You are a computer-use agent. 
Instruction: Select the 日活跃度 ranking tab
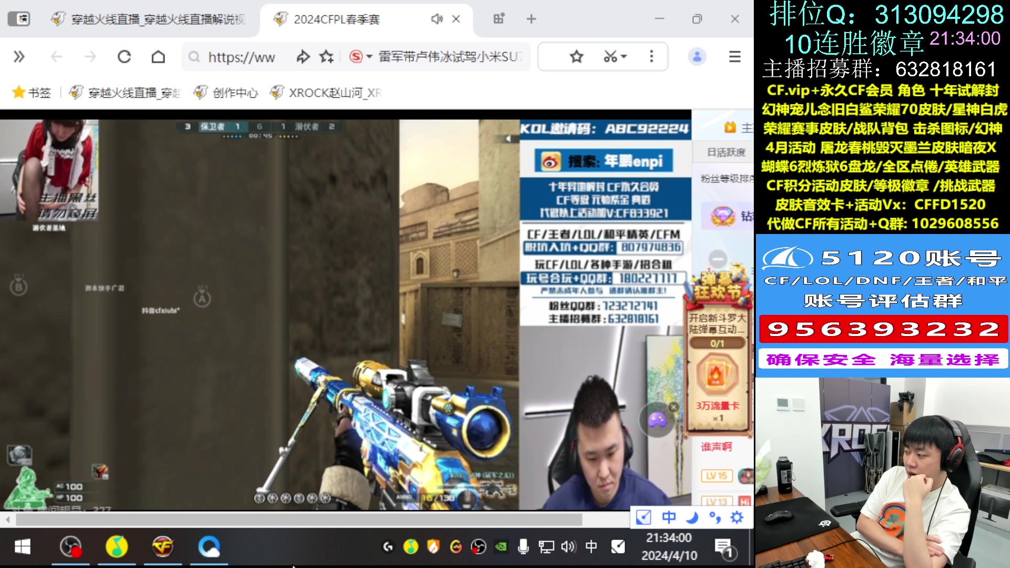pyautogui.click(x=726, y=153)
